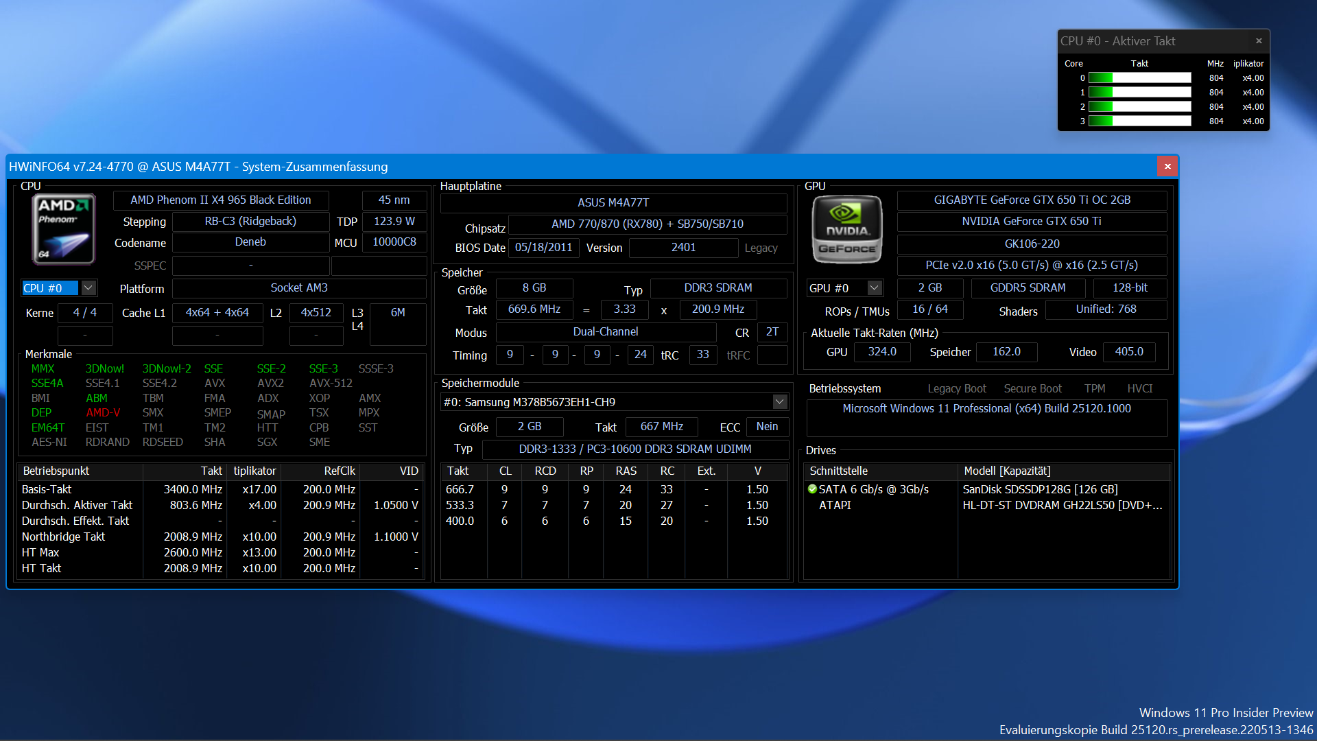Screen dimensions: 1317x741
Task: Click the AMD Phenom II X4 965 name field
Action: [x=219, y=200]
